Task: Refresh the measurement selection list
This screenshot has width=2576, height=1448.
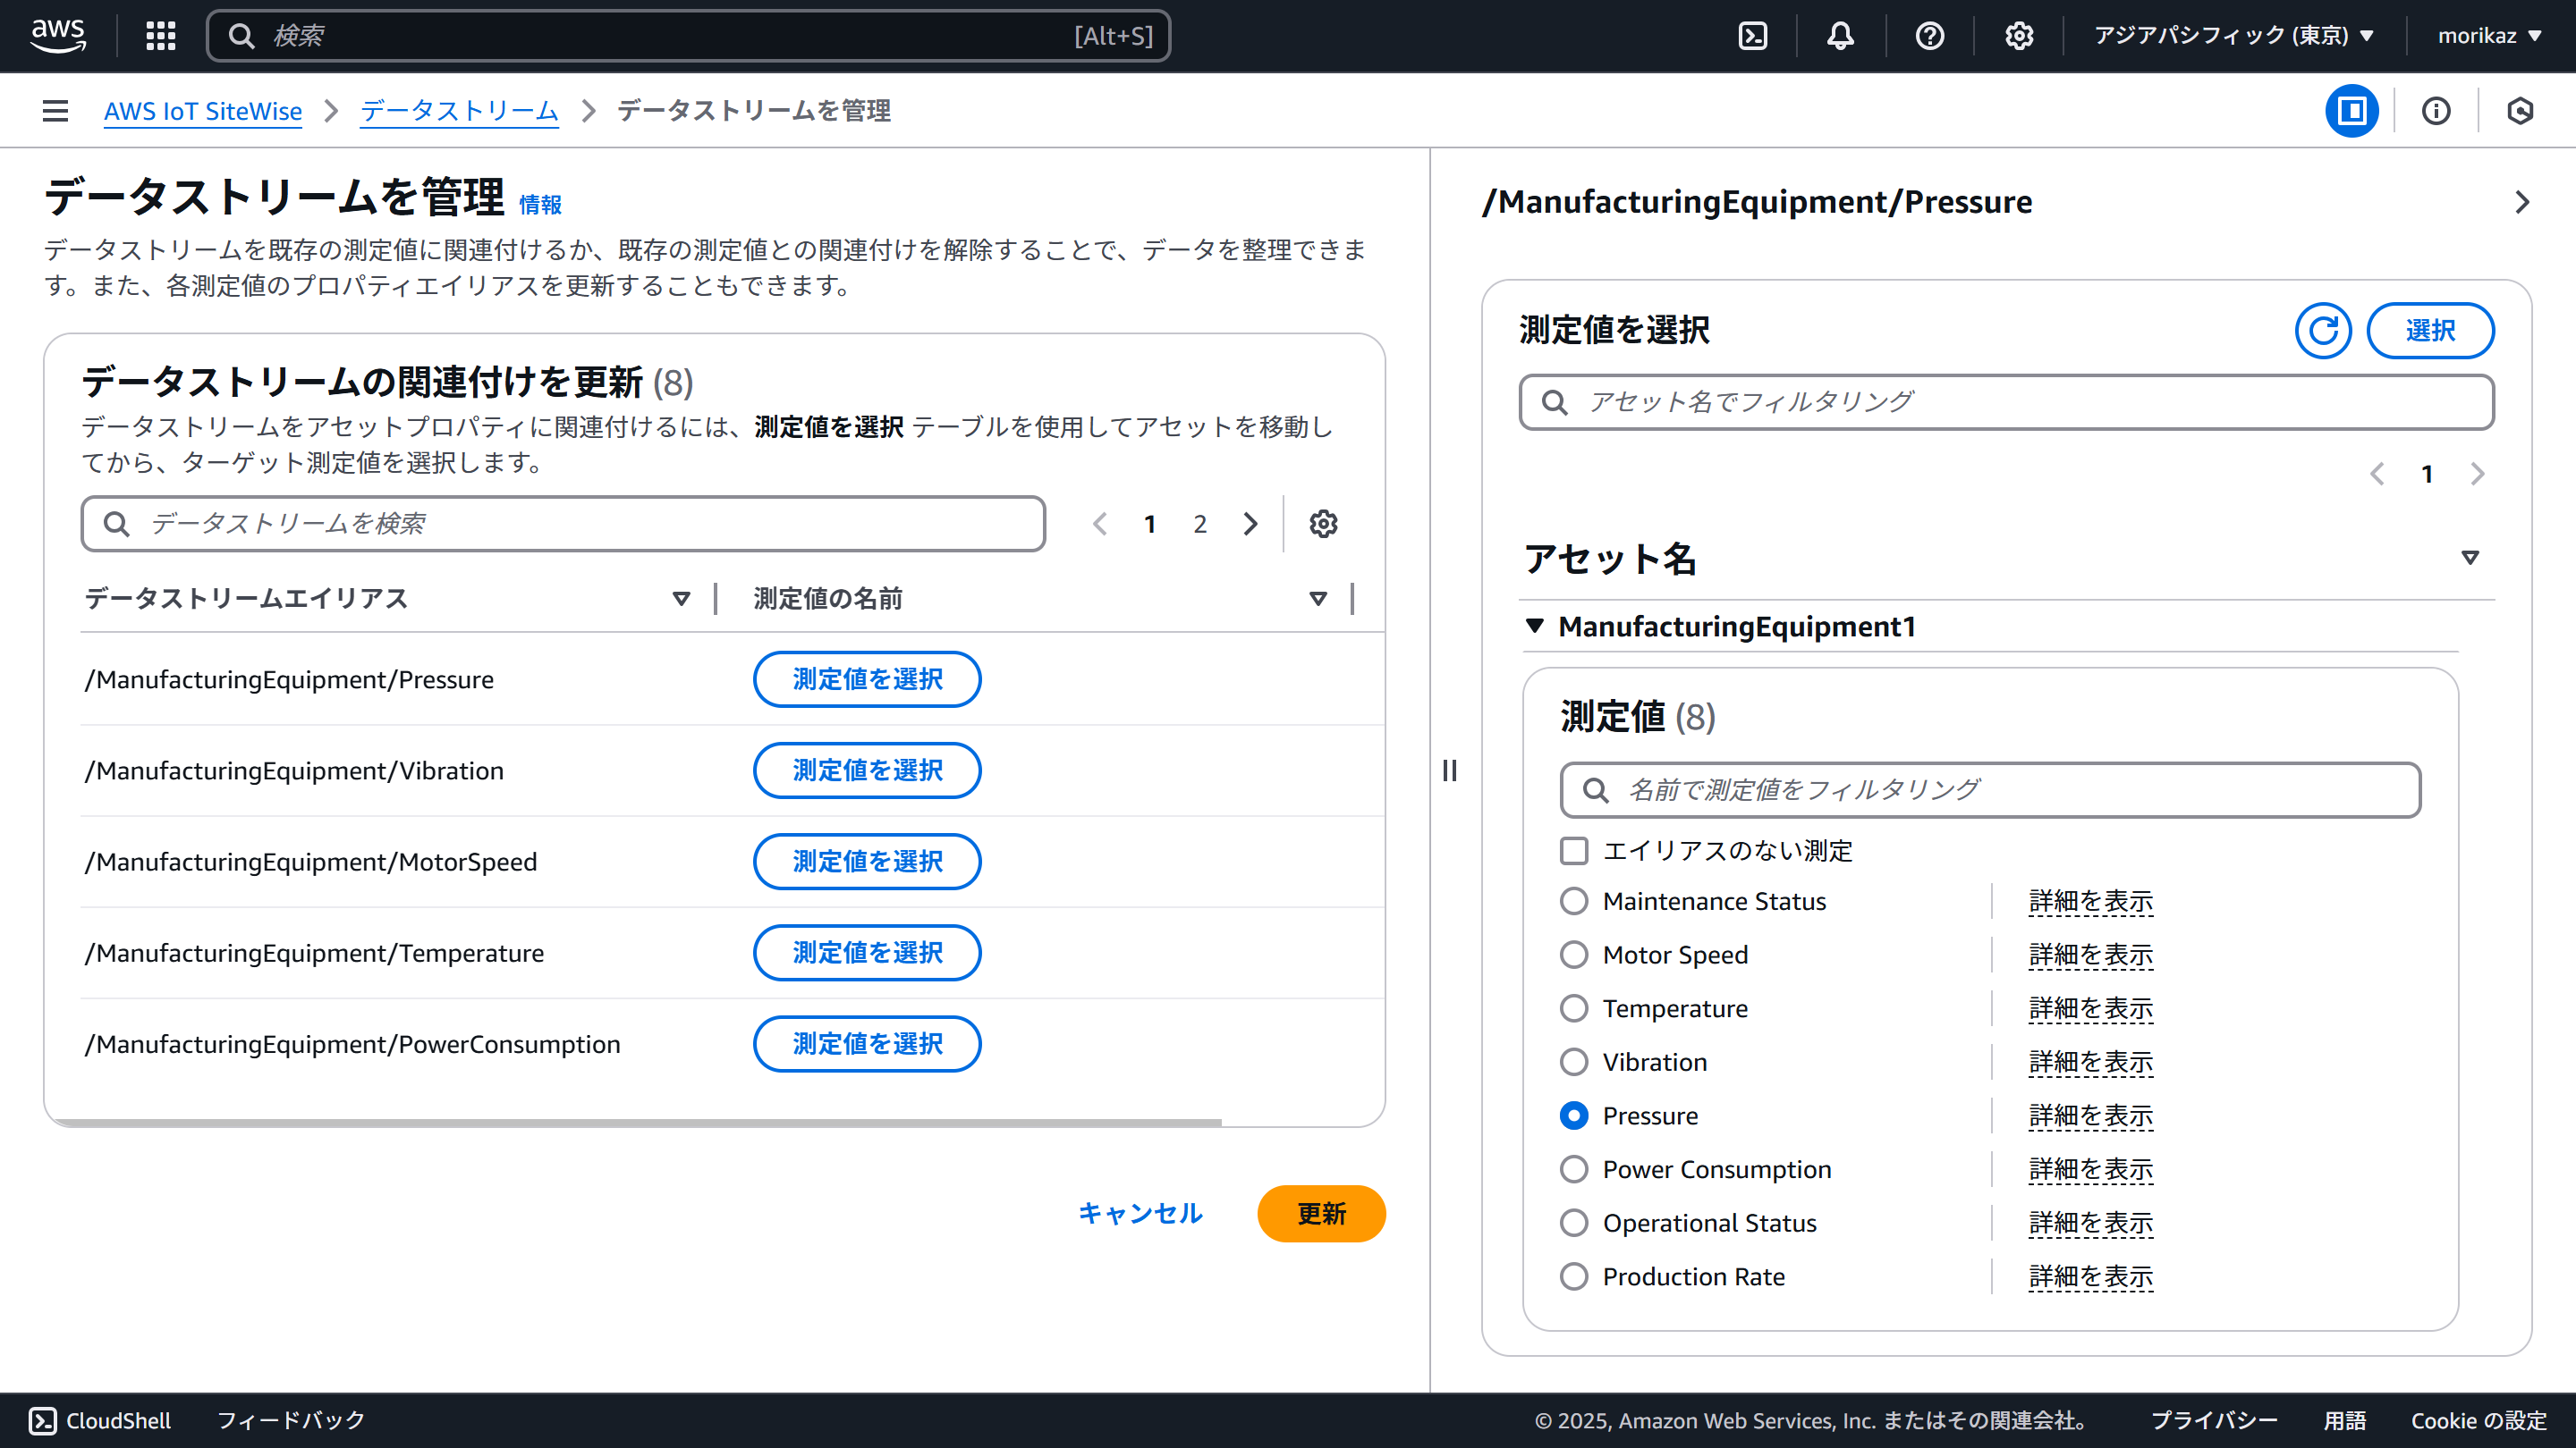Action: pyautogui.click(x=2323, y=331)
